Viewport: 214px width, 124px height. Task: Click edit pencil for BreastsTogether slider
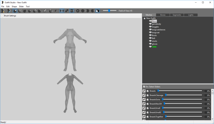pyautogui.click(x=144, y=117)
